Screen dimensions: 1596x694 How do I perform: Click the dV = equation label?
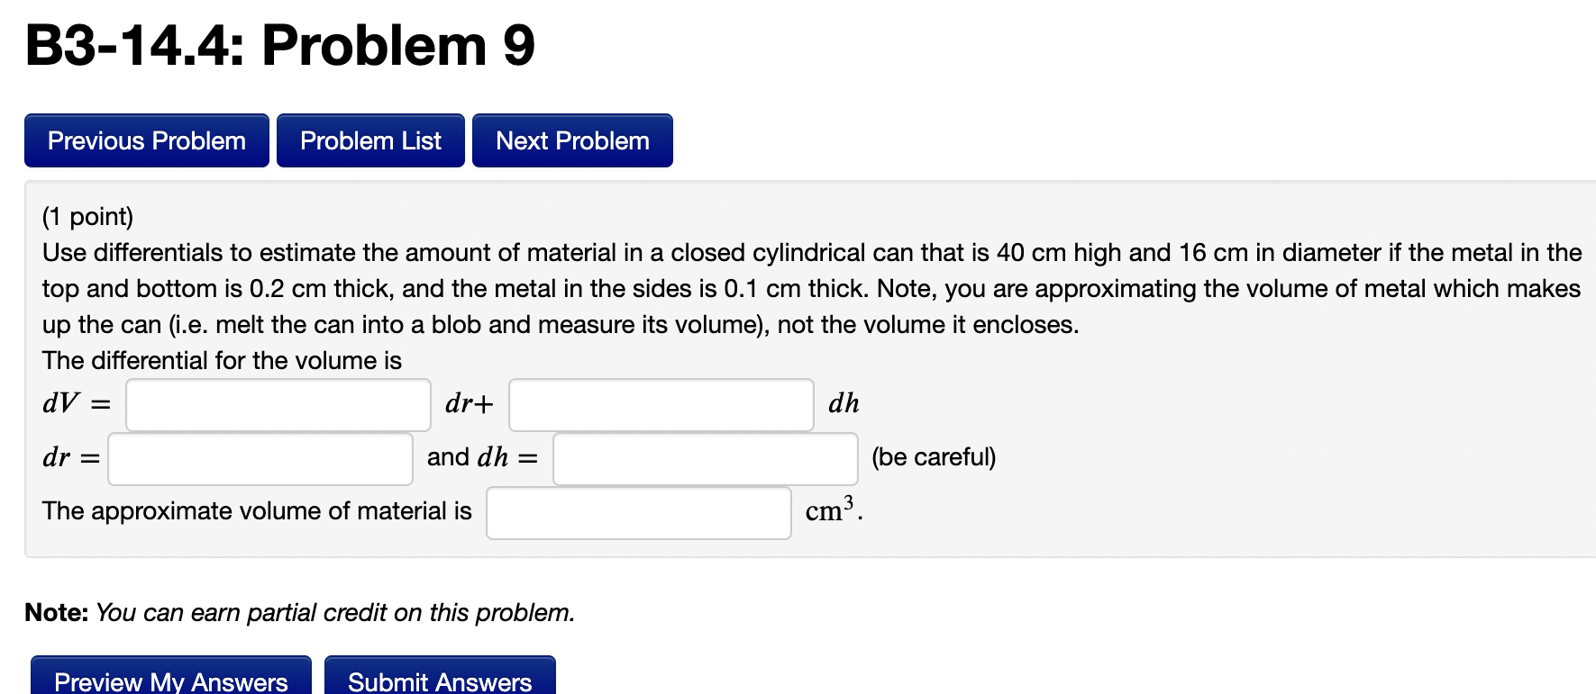click(x=76, y=404)
